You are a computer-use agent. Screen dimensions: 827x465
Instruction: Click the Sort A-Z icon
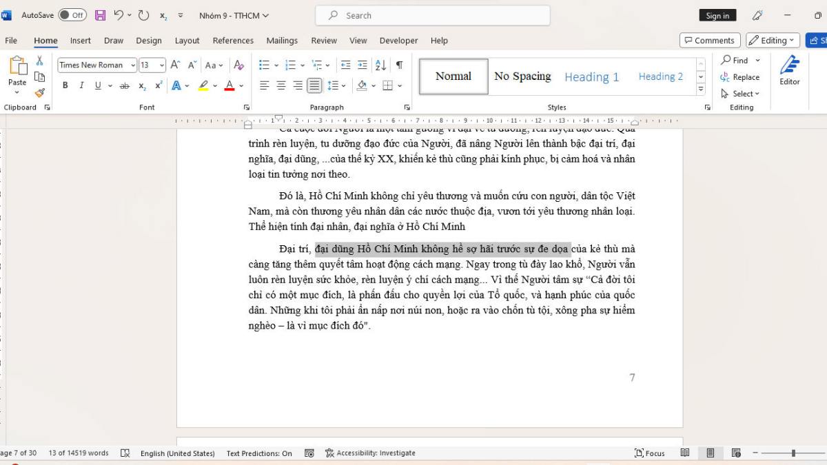click(380, 65)
